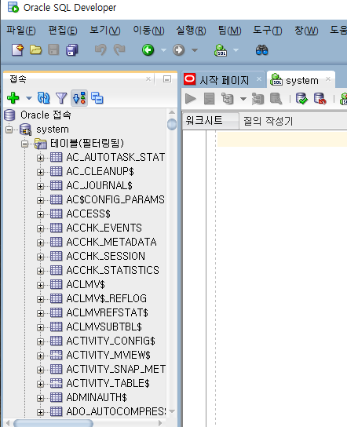Open SQL worksheet icon in main toolbar

(x=221, y=50)
